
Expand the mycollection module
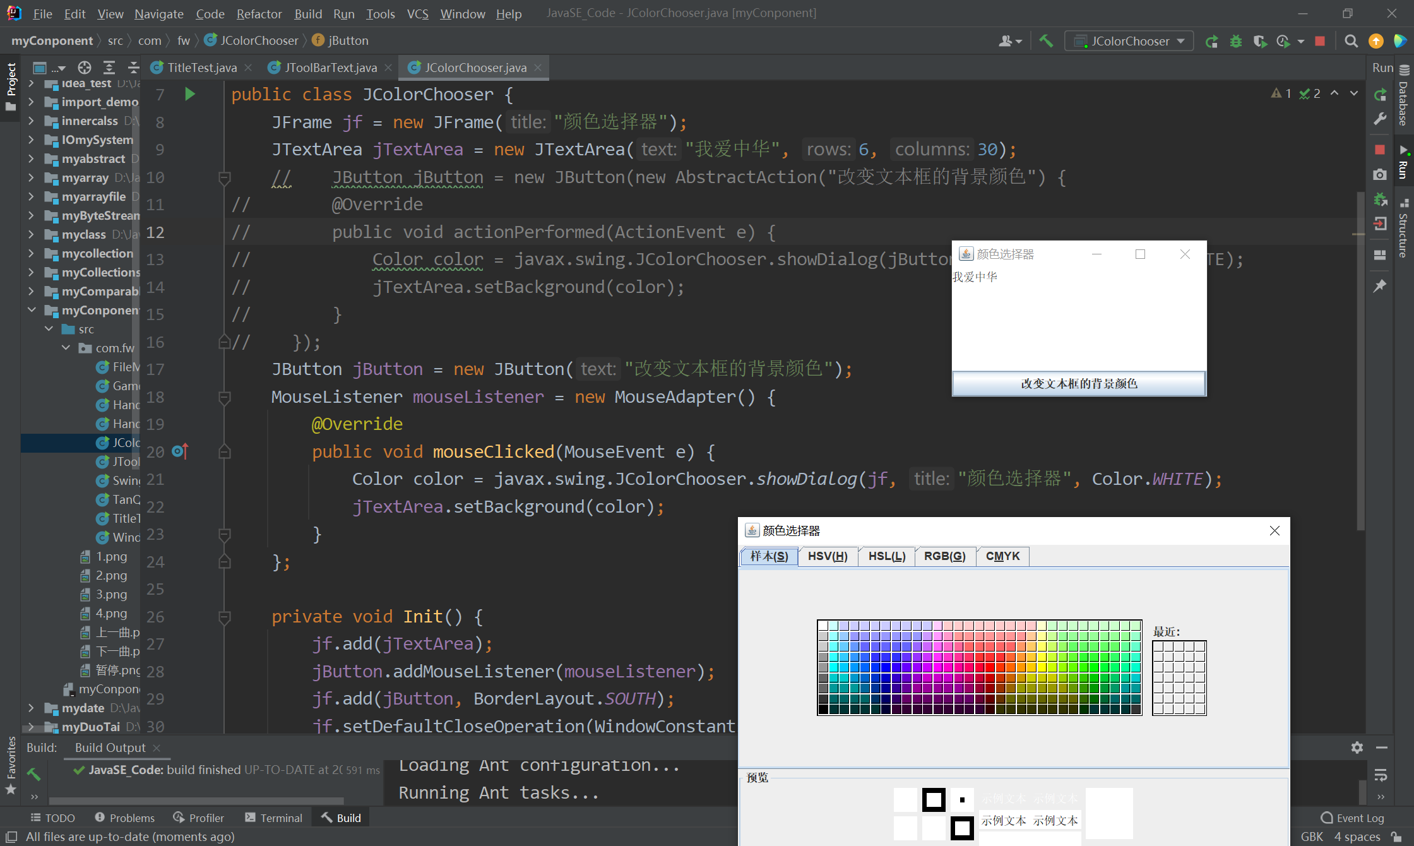point(31,253)
